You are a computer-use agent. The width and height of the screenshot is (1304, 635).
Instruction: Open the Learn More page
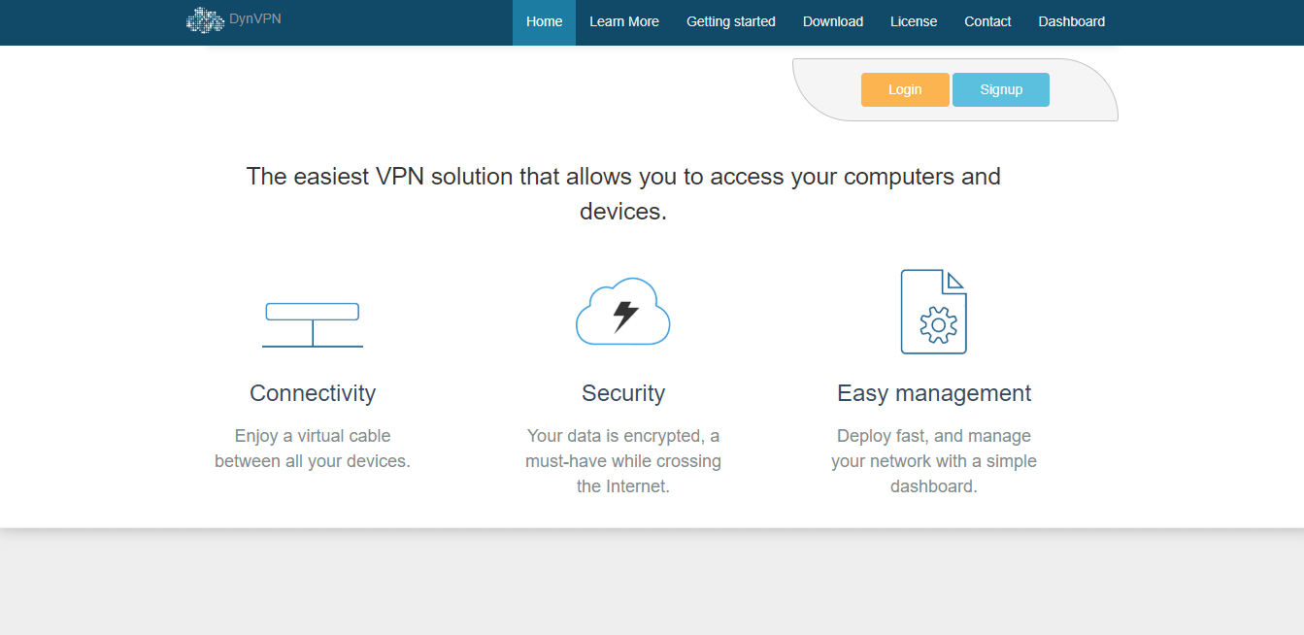(x=624, y=22)
